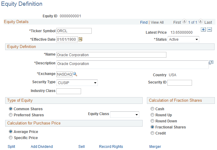The height and width of the screenshot is (150, 217).
Task: Click the delete row minus icon
Action: click(209, 29)
